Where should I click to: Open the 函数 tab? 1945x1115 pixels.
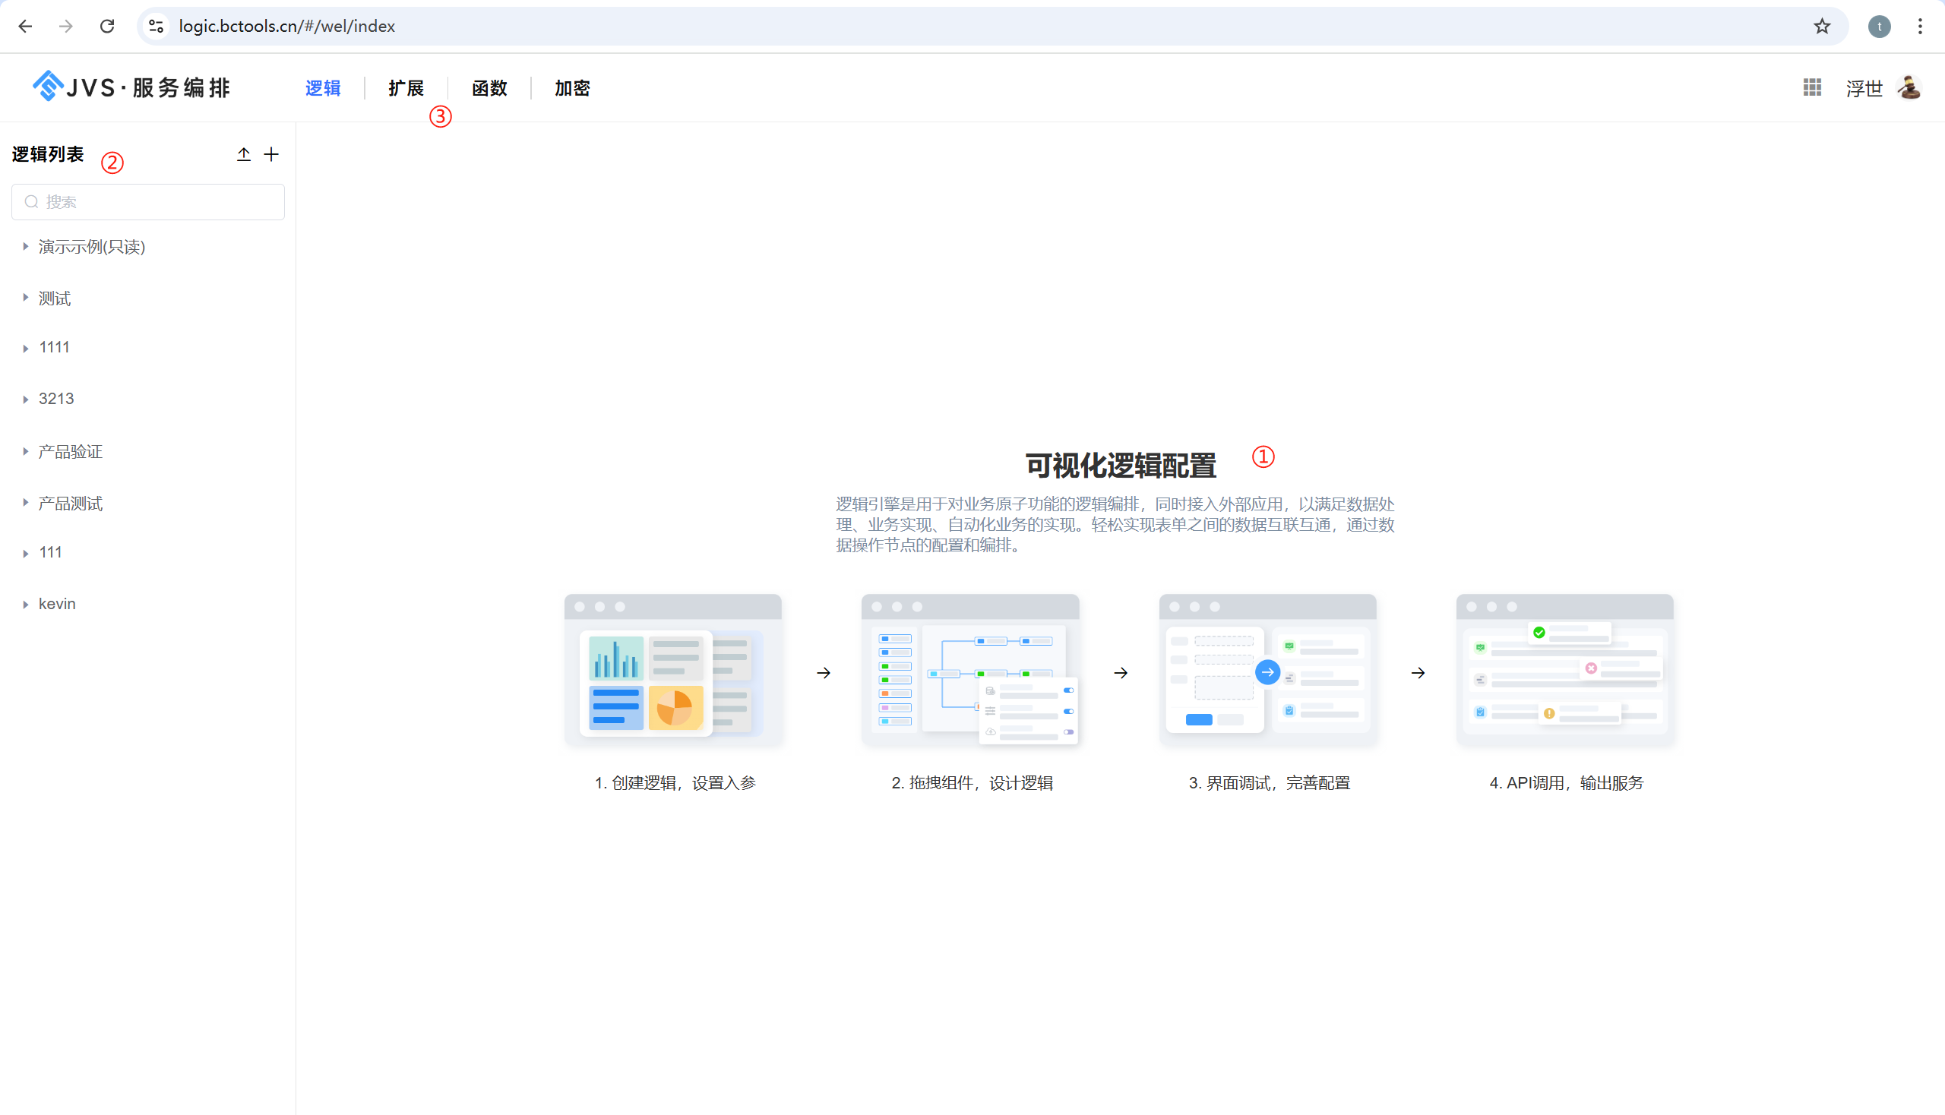tap(489, 88)
